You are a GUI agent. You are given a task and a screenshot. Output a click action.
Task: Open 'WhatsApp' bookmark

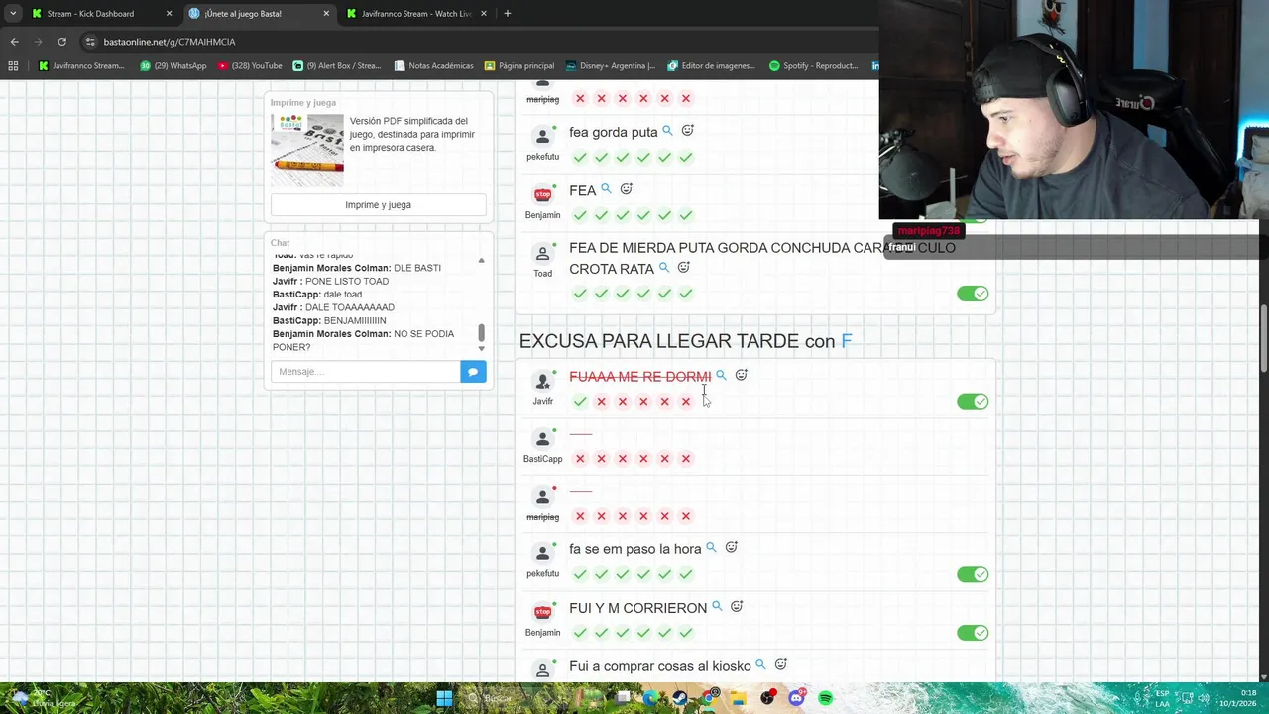point(173,66)
